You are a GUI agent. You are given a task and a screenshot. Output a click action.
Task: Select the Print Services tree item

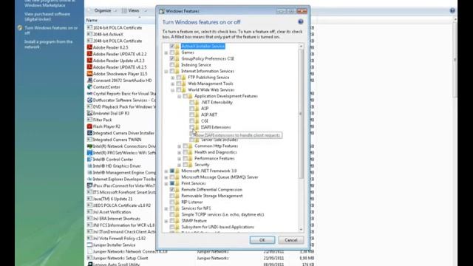[x=194, y=183]
